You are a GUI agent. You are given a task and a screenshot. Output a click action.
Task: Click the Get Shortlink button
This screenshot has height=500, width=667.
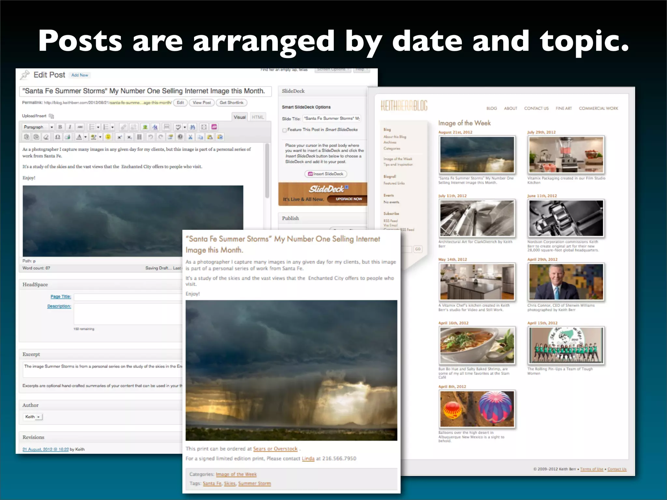(x=231, y=103)
